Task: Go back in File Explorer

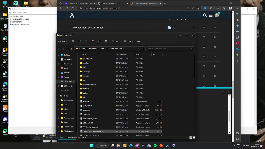Action: [x=58, y=49]
